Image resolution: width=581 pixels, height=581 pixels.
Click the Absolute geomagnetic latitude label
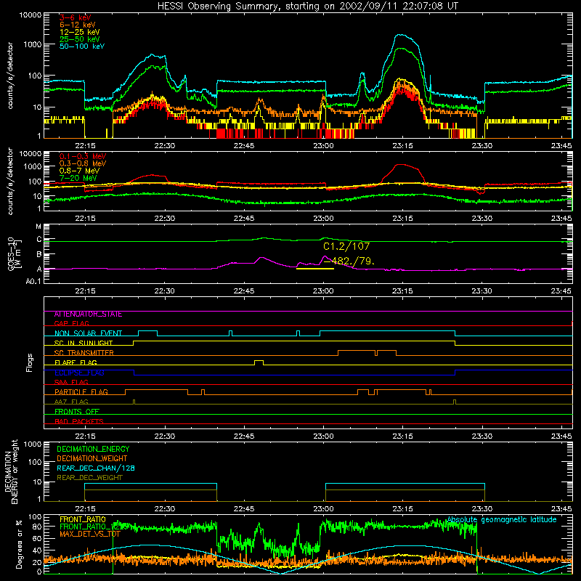(x=502, y=519)
